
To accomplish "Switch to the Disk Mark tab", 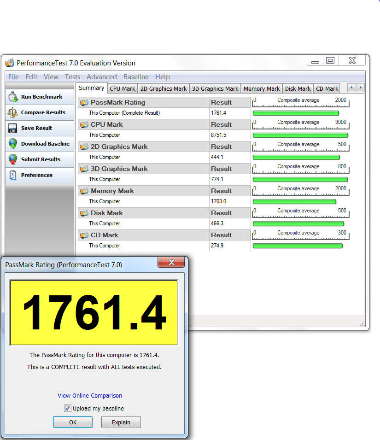I will pos(298,88).
